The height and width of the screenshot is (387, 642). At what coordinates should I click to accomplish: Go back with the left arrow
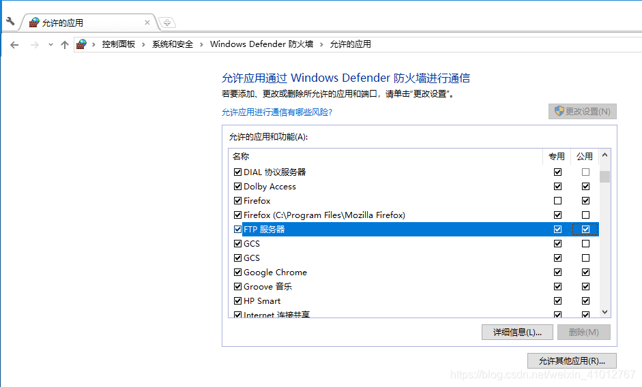pyautogui.click(x=14, y=44)
